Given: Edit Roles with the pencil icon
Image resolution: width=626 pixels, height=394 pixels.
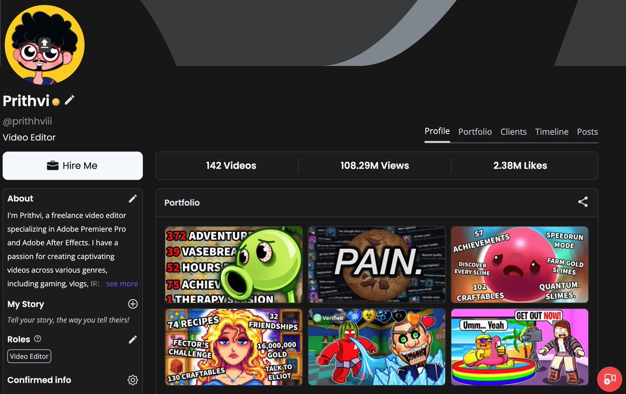Looking at the screenshot, I should tap(133, 340).
